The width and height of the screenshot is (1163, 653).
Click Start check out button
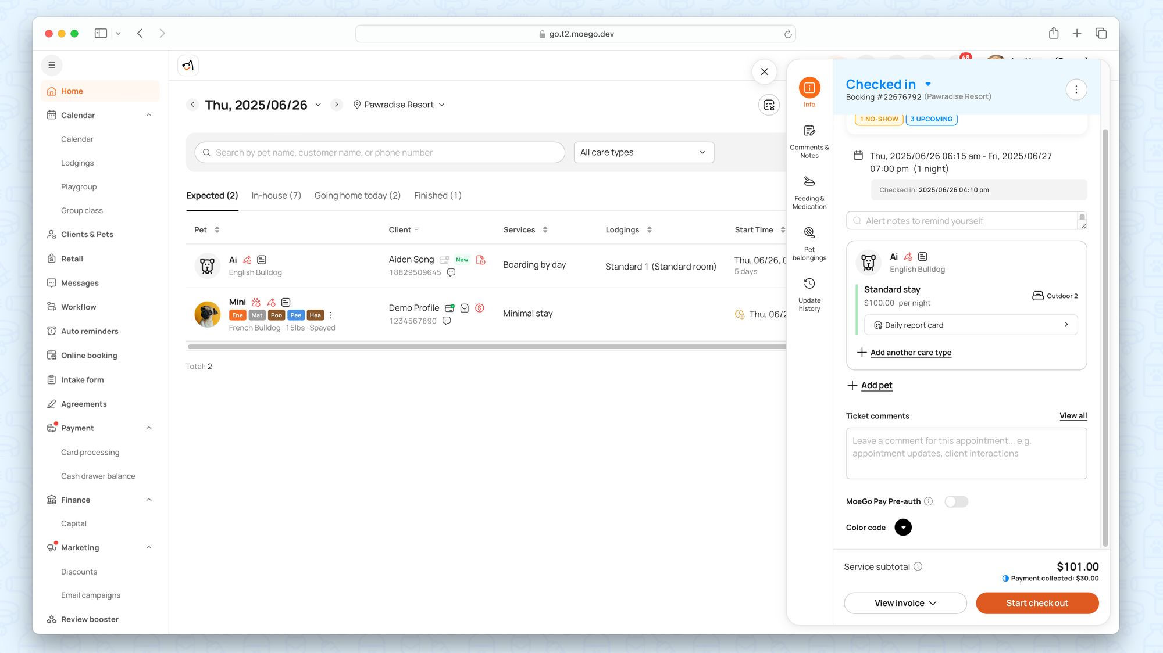[1037, 603]
